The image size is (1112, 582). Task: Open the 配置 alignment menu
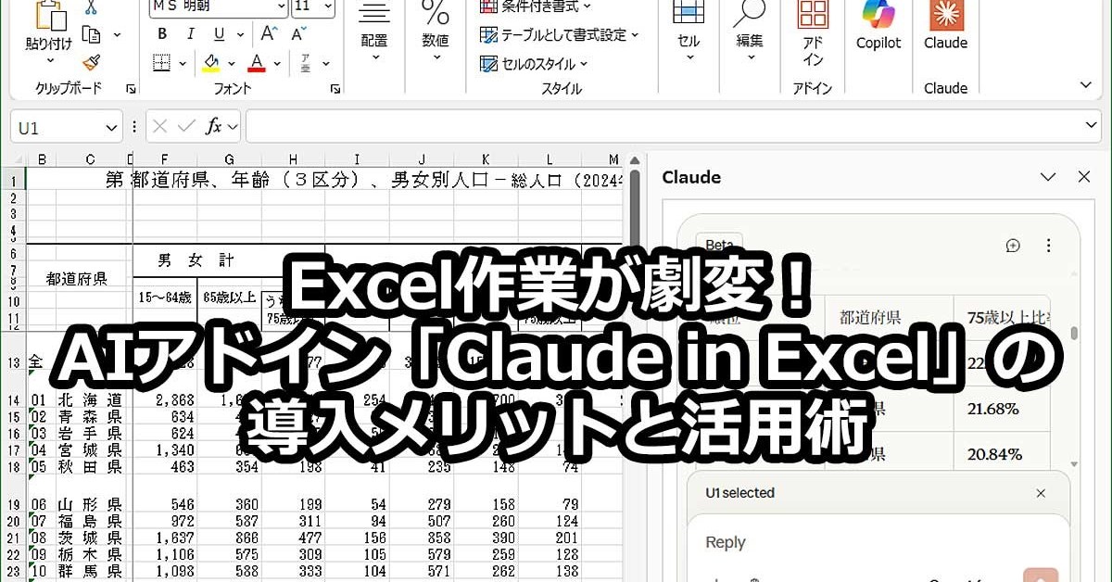pyautogui.click(x=374, y=32)
